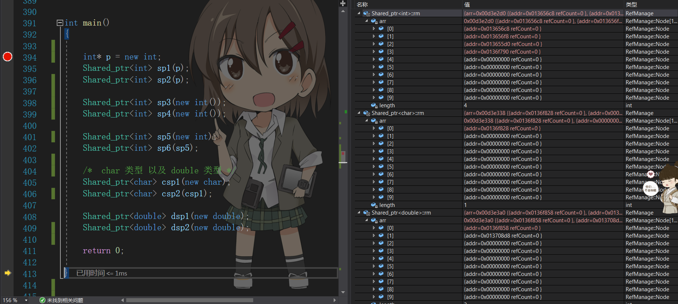678x304 pixels.
Task: Expand element [3] with addr=0x0136f790
Action: coord(374,51)
